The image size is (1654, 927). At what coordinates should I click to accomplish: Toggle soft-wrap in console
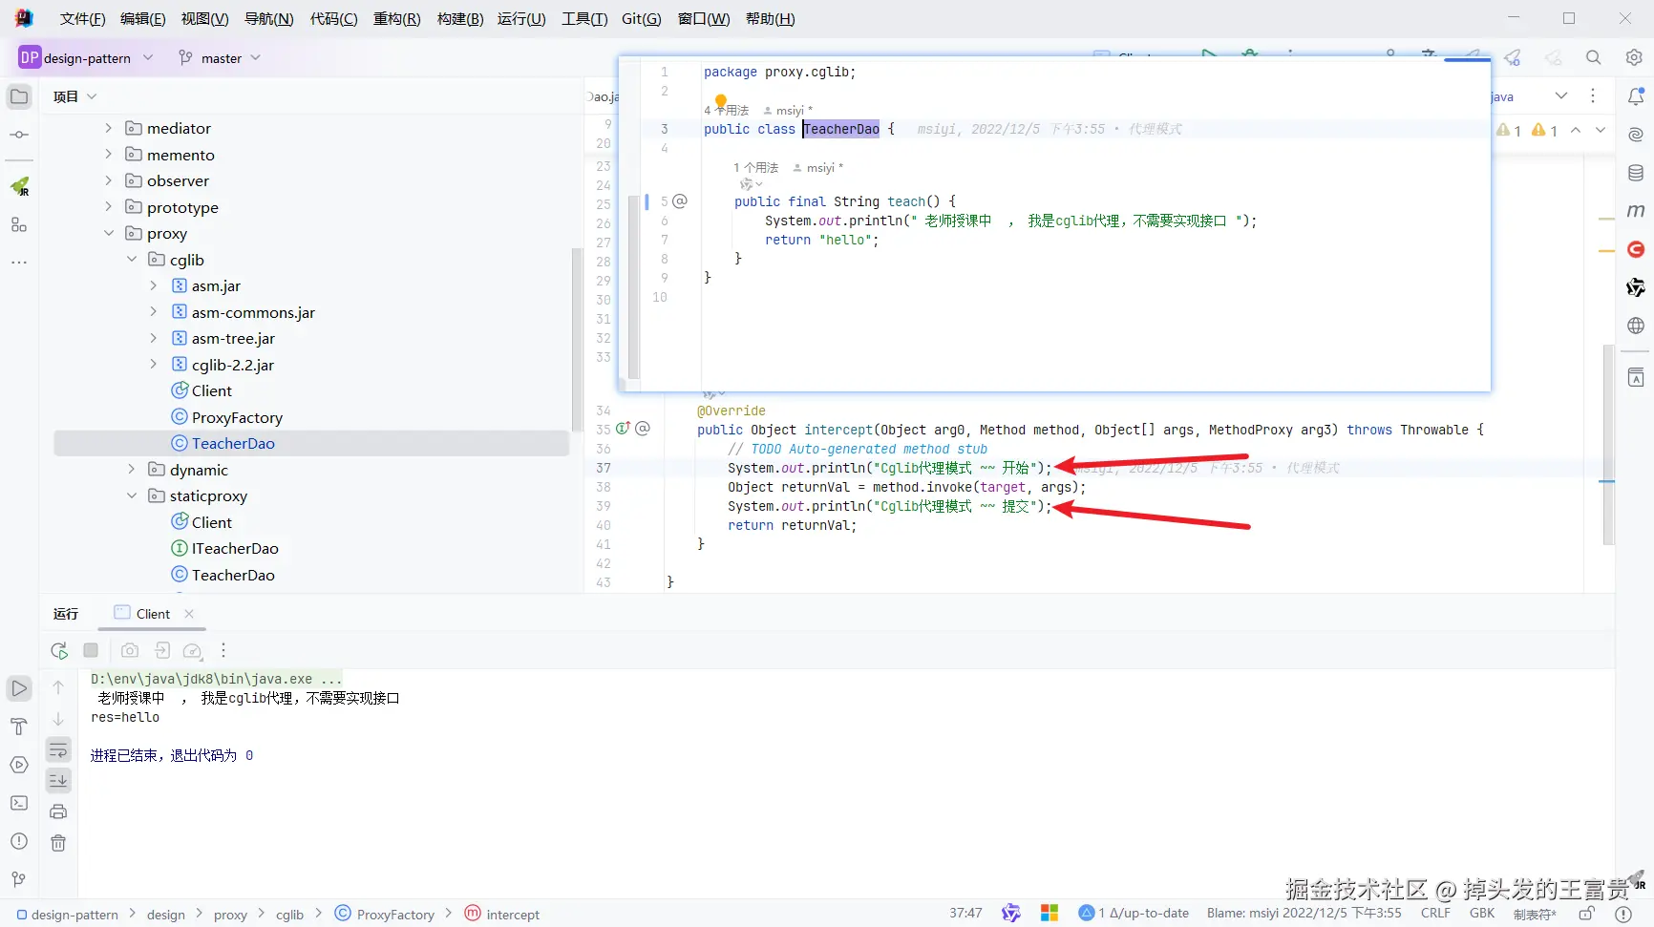(x=58, y=749)
